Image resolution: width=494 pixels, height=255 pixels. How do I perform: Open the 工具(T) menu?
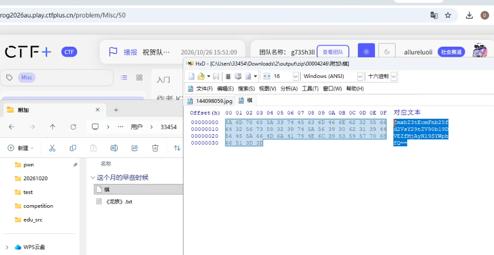[310, 89]
